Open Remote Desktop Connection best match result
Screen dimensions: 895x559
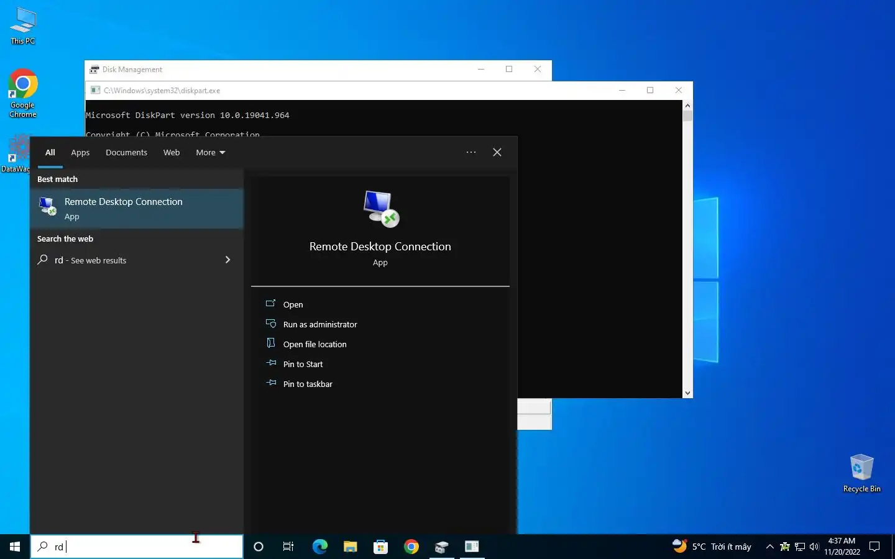137,209
